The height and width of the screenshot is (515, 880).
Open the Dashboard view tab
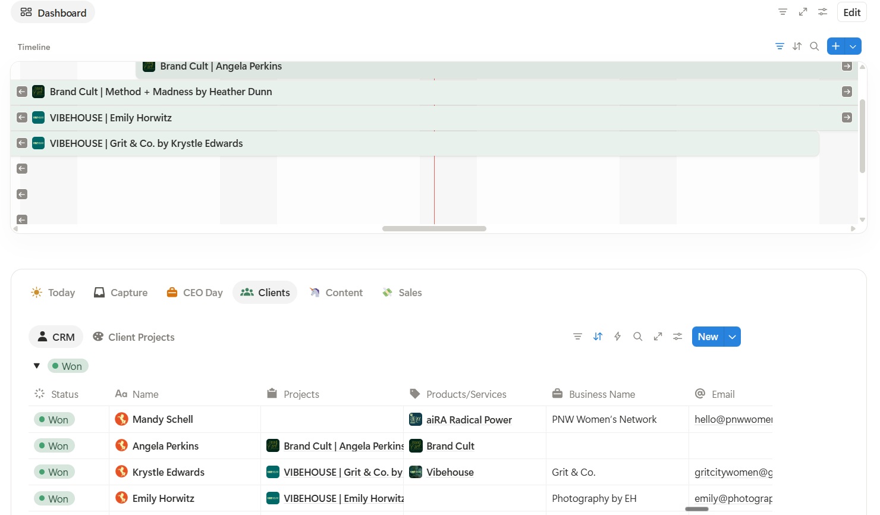(x=53, y=12)
